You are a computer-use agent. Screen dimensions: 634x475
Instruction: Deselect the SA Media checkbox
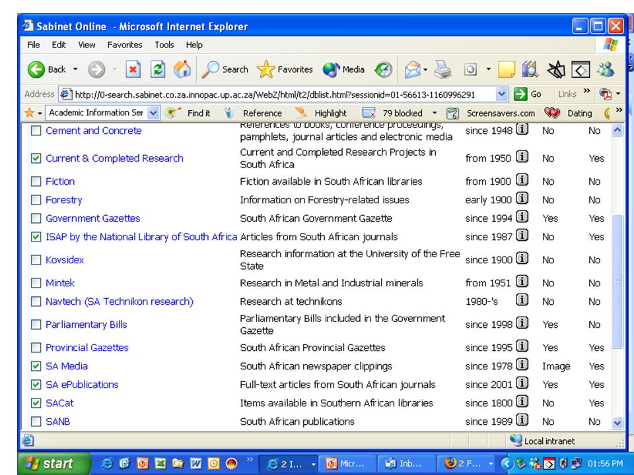[36, 366]
